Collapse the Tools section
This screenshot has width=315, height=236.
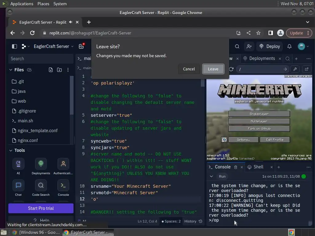coord(11,150)
